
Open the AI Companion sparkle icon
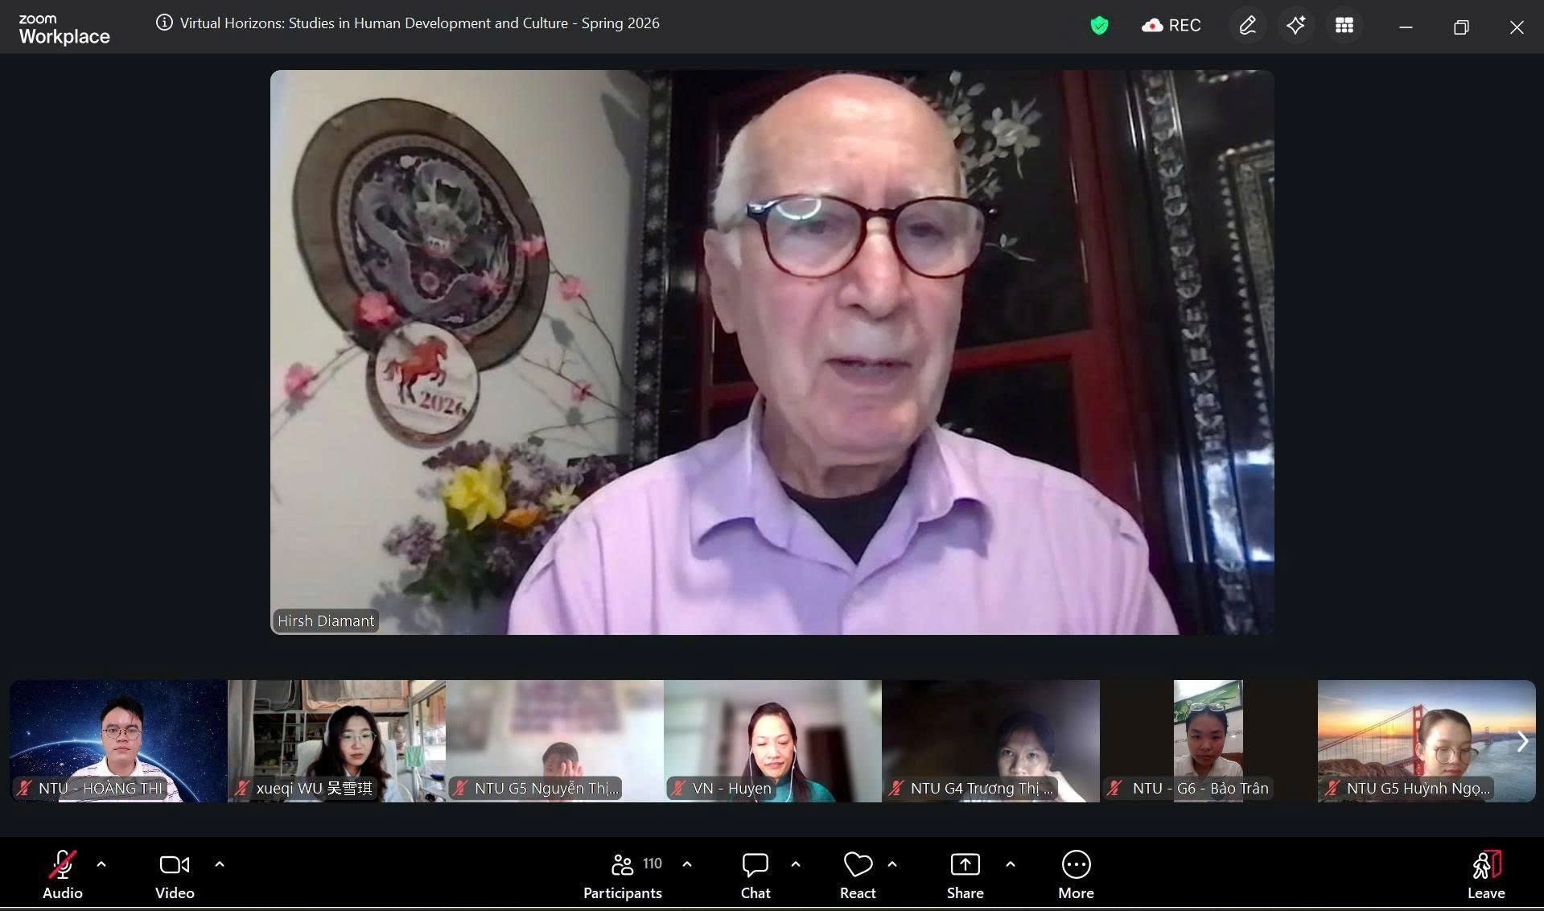click(1295, 26)
